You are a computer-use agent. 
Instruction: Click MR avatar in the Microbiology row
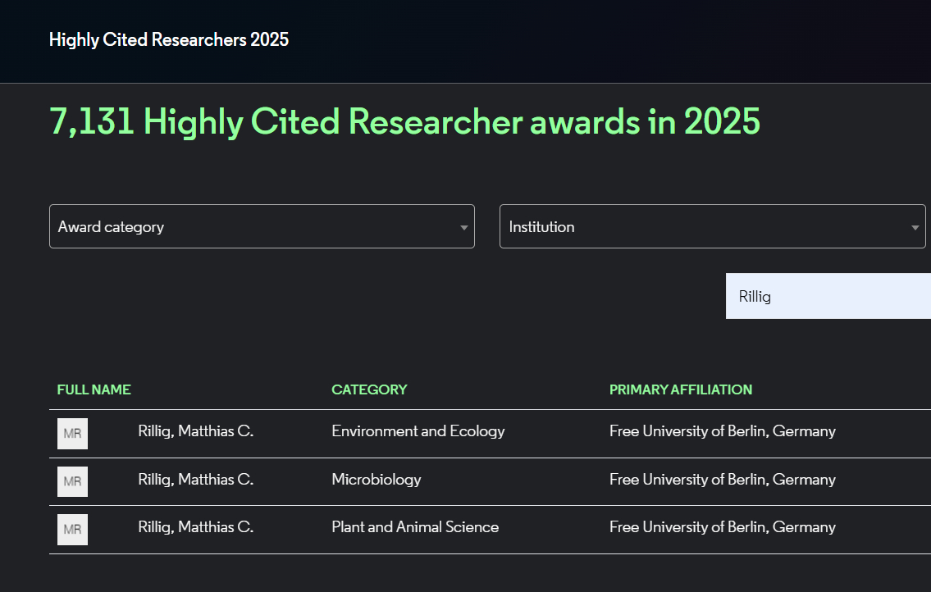(72, 481)
